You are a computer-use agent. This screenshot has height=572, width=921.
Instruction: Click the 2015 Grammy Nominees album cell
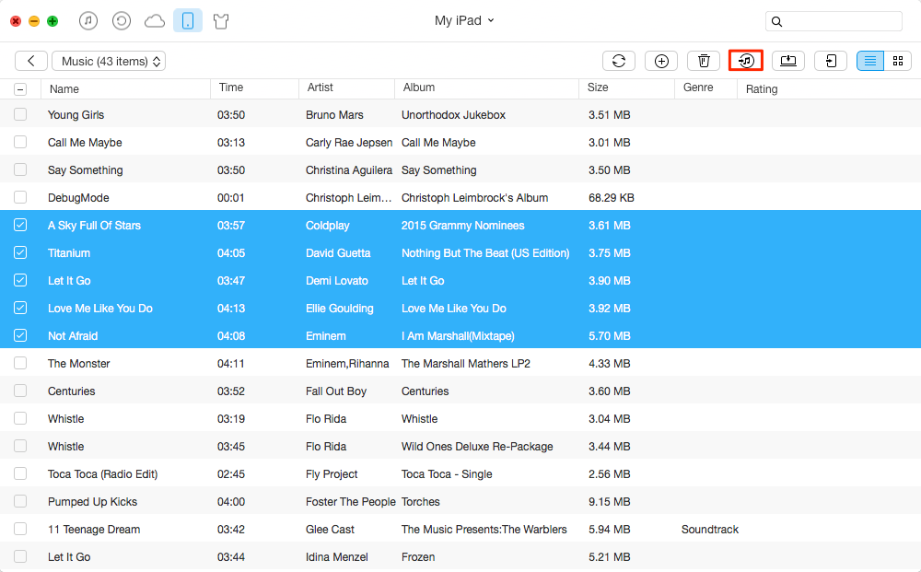point(463,226)
